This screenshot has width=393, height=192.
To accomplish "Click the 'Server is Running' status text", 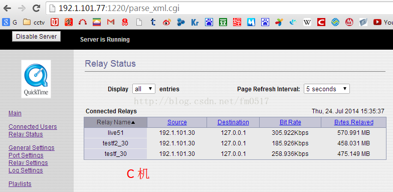I will pyautogui.click(x=105, y=40).
